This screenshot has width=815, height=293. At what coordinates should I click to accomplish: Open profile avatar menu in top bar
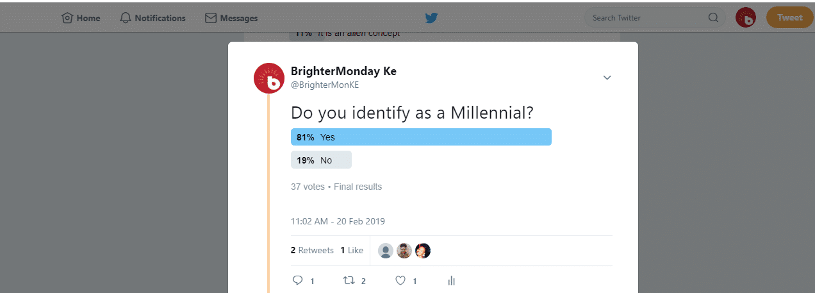tap(746, 17)
